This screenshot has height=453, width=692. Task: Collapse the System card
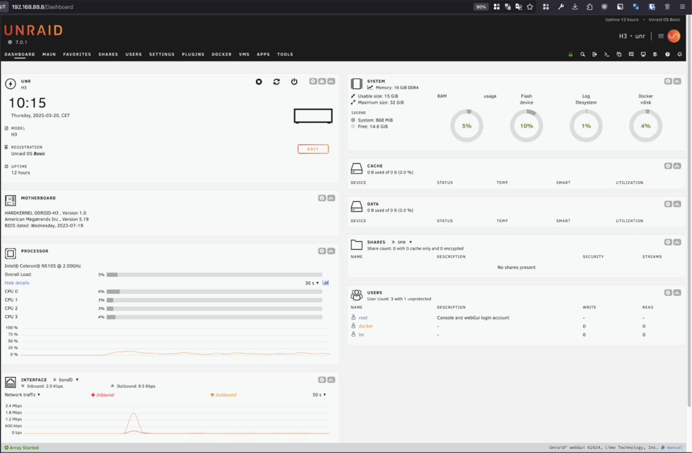pyautogui.click(x=677, y=81)
